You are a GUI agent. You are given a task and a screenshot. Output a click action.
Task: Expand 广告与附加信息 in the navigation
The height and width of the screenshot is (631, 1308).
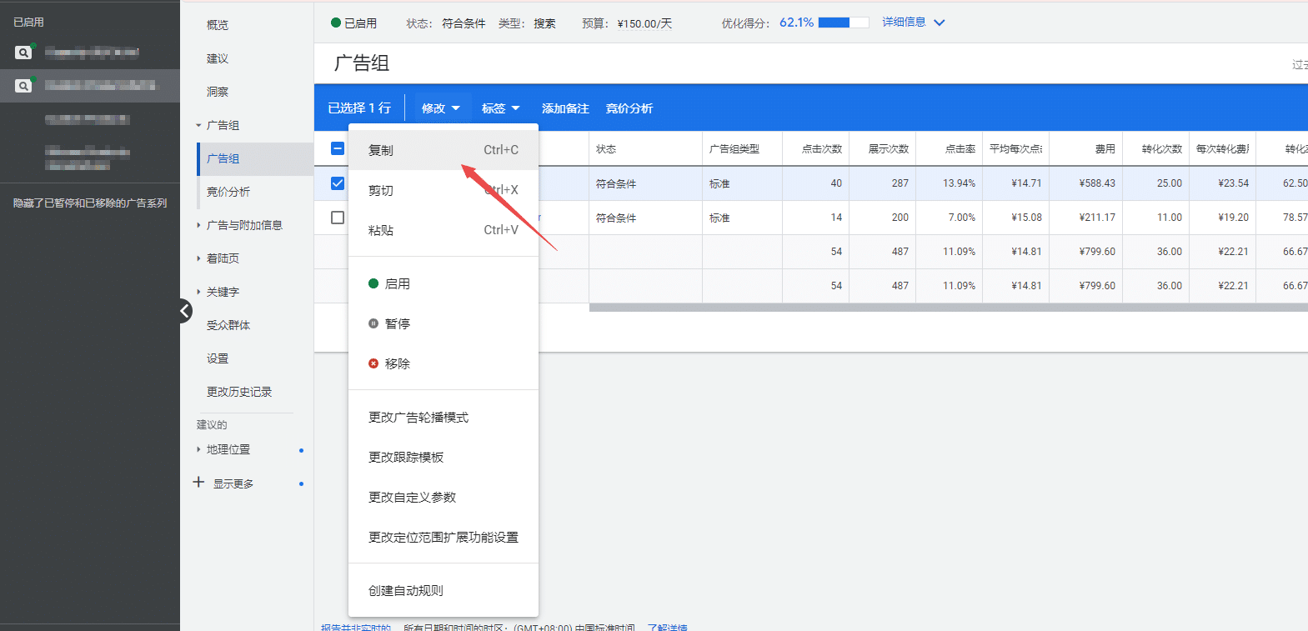[198, 225]
